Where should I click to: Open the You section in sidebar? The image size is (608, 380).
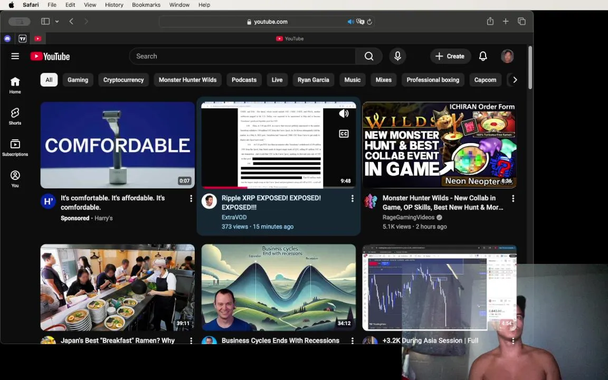pos(15,179)
